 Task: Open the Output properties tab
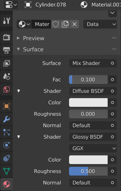[x=6, y=50]
